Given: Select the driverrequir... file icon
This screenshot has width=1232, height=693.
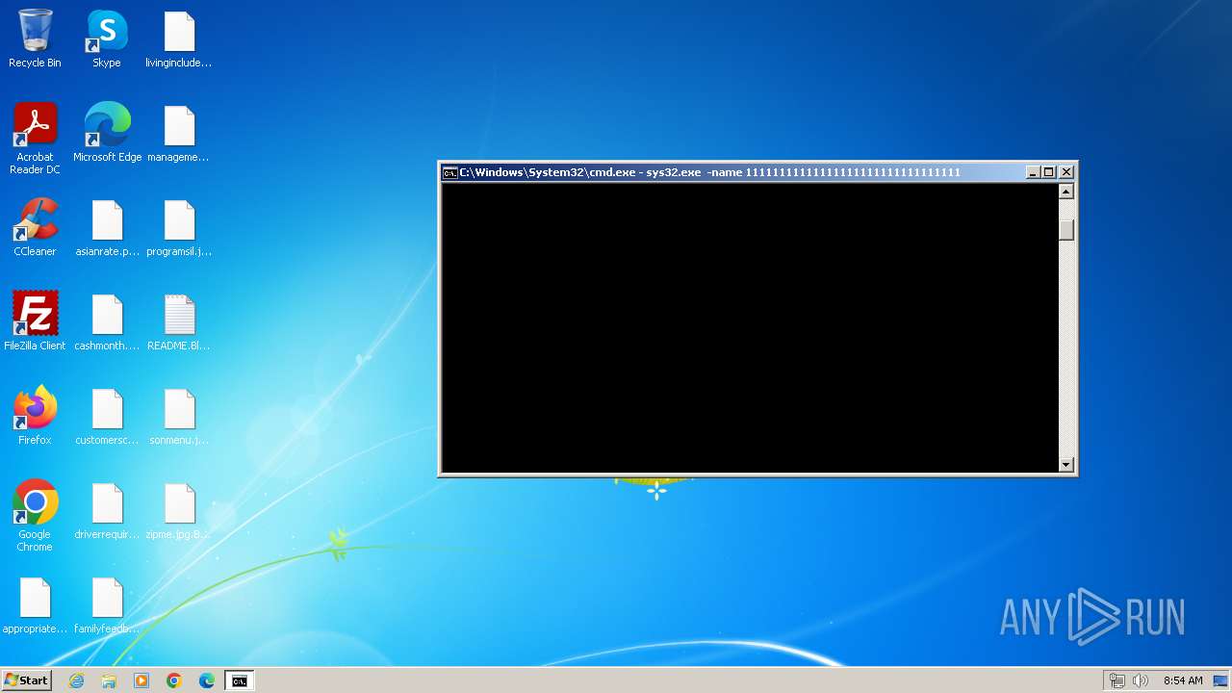Looking at the screenshot, I should click(107, 510).
